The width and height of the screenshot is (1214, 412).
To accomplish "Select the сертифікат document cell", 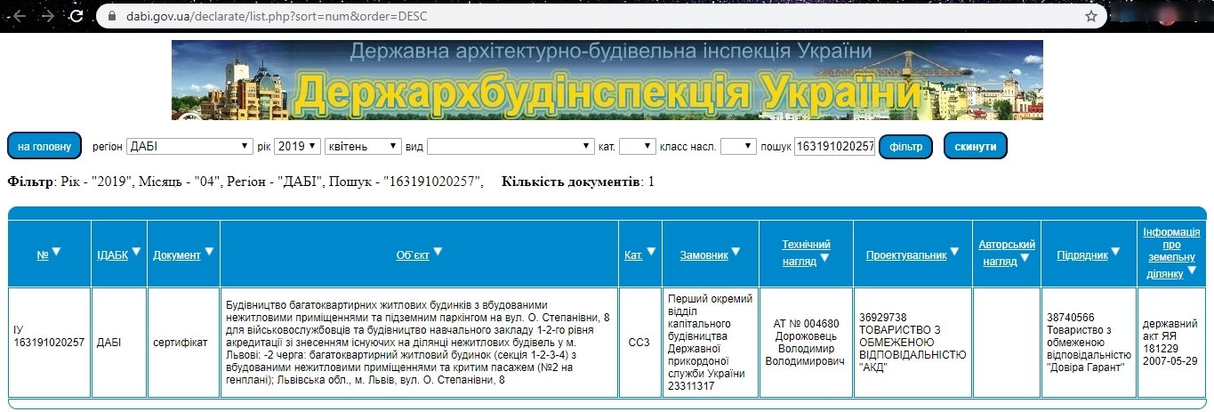I will click(x=183, y=343).
